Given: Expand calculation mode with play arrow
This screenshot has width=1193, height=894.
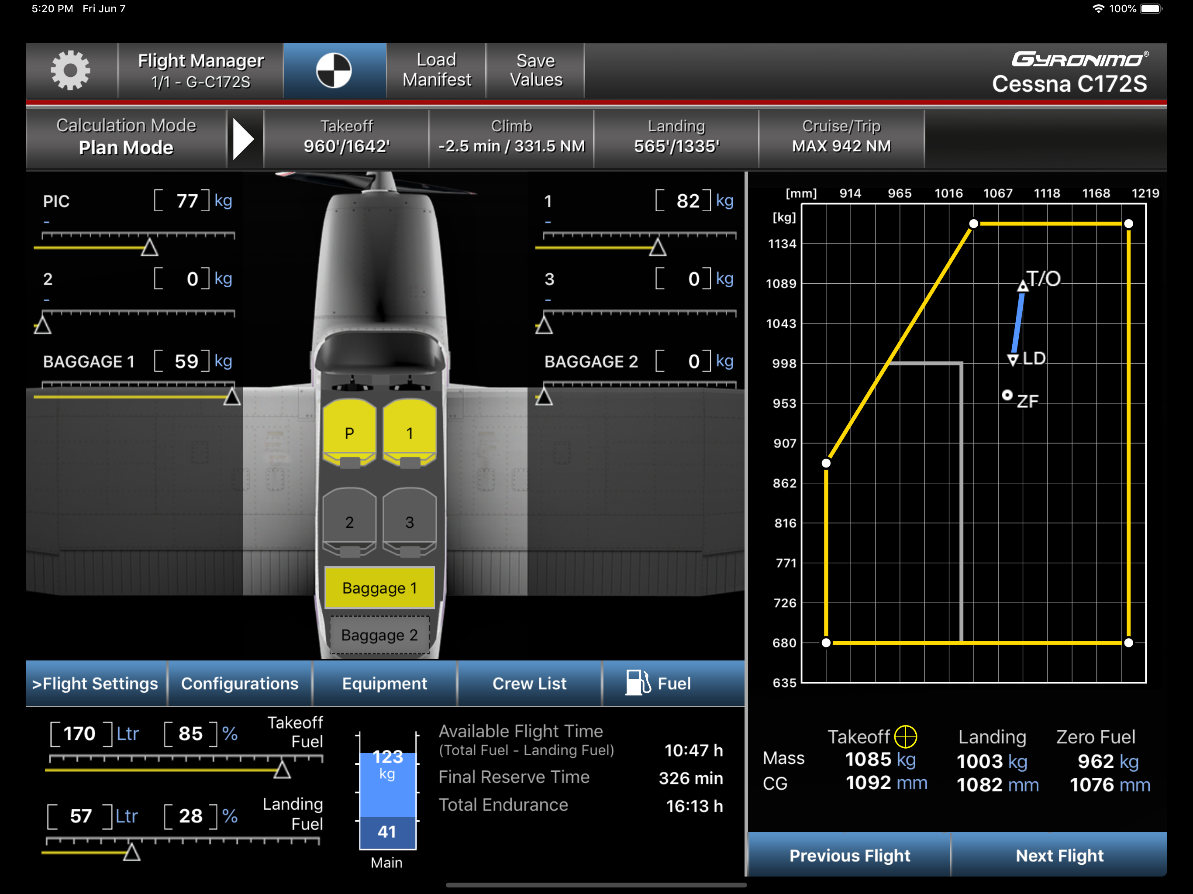Looking at the screenshot, I should [x=244, y=139].
